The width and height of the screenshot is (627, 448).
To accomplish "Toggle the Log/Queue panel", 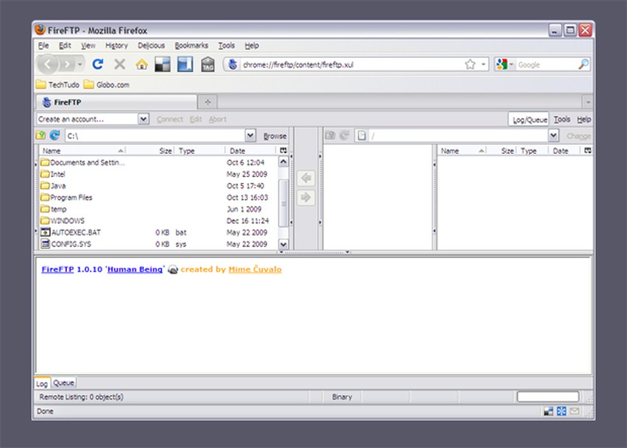I will point(530,119).
